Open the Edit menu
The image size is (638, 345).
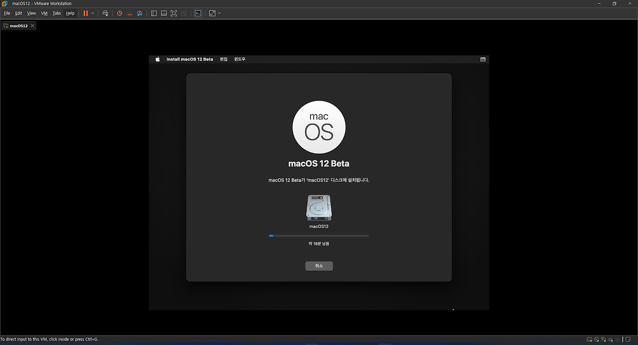click(x=18, y=13)
